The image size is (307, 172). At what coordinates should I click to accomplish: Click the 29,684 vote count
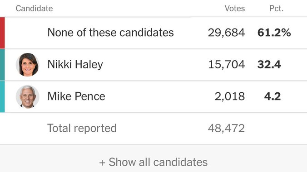coord(226,33)
